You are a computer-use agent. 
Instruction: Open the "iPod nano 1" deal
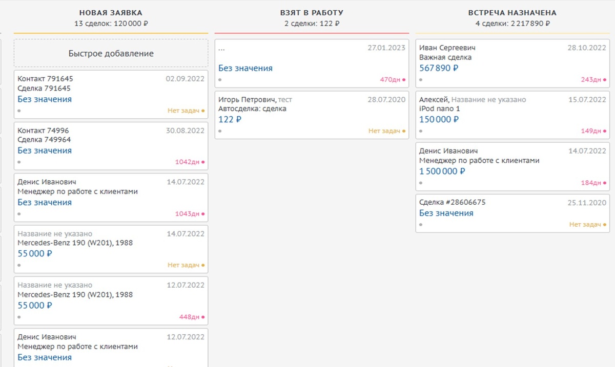click(439, 109)
